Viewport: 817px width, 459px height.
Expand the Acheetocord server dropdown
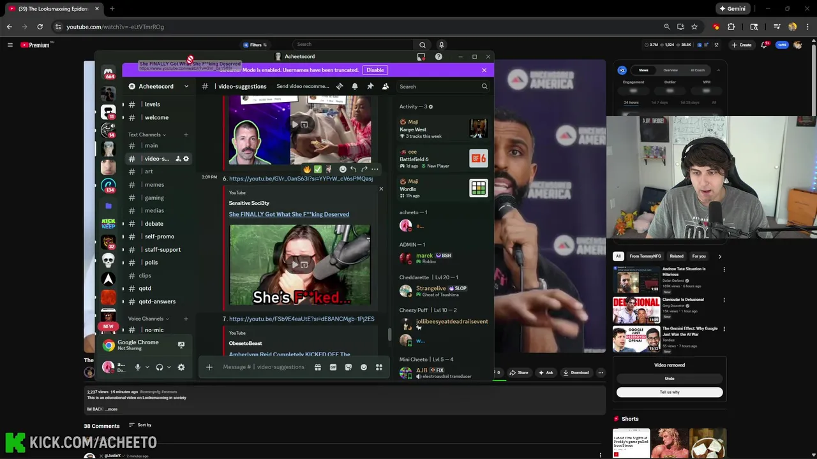[x=186, y=86]
